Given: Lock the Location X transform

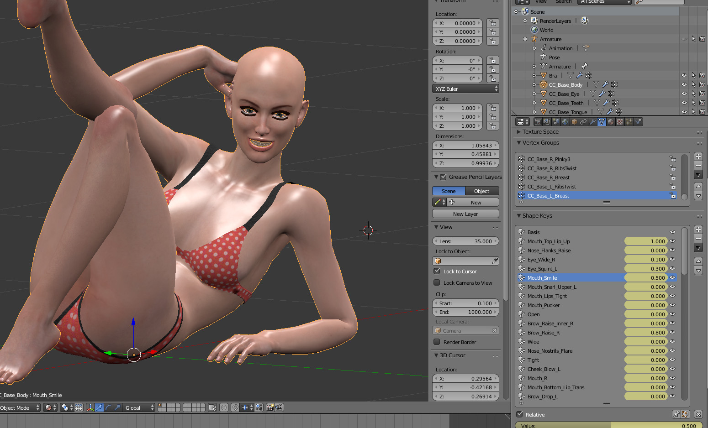Looking at the screenshot, I should click(492, 23).
